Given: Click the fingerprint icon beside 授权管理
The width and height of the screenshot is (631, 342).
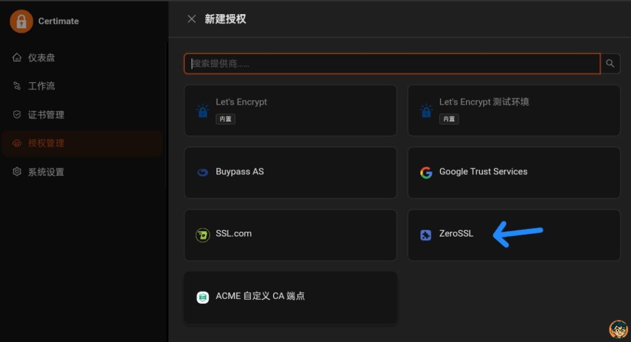Looking at the screenshot, I should 17,143.
